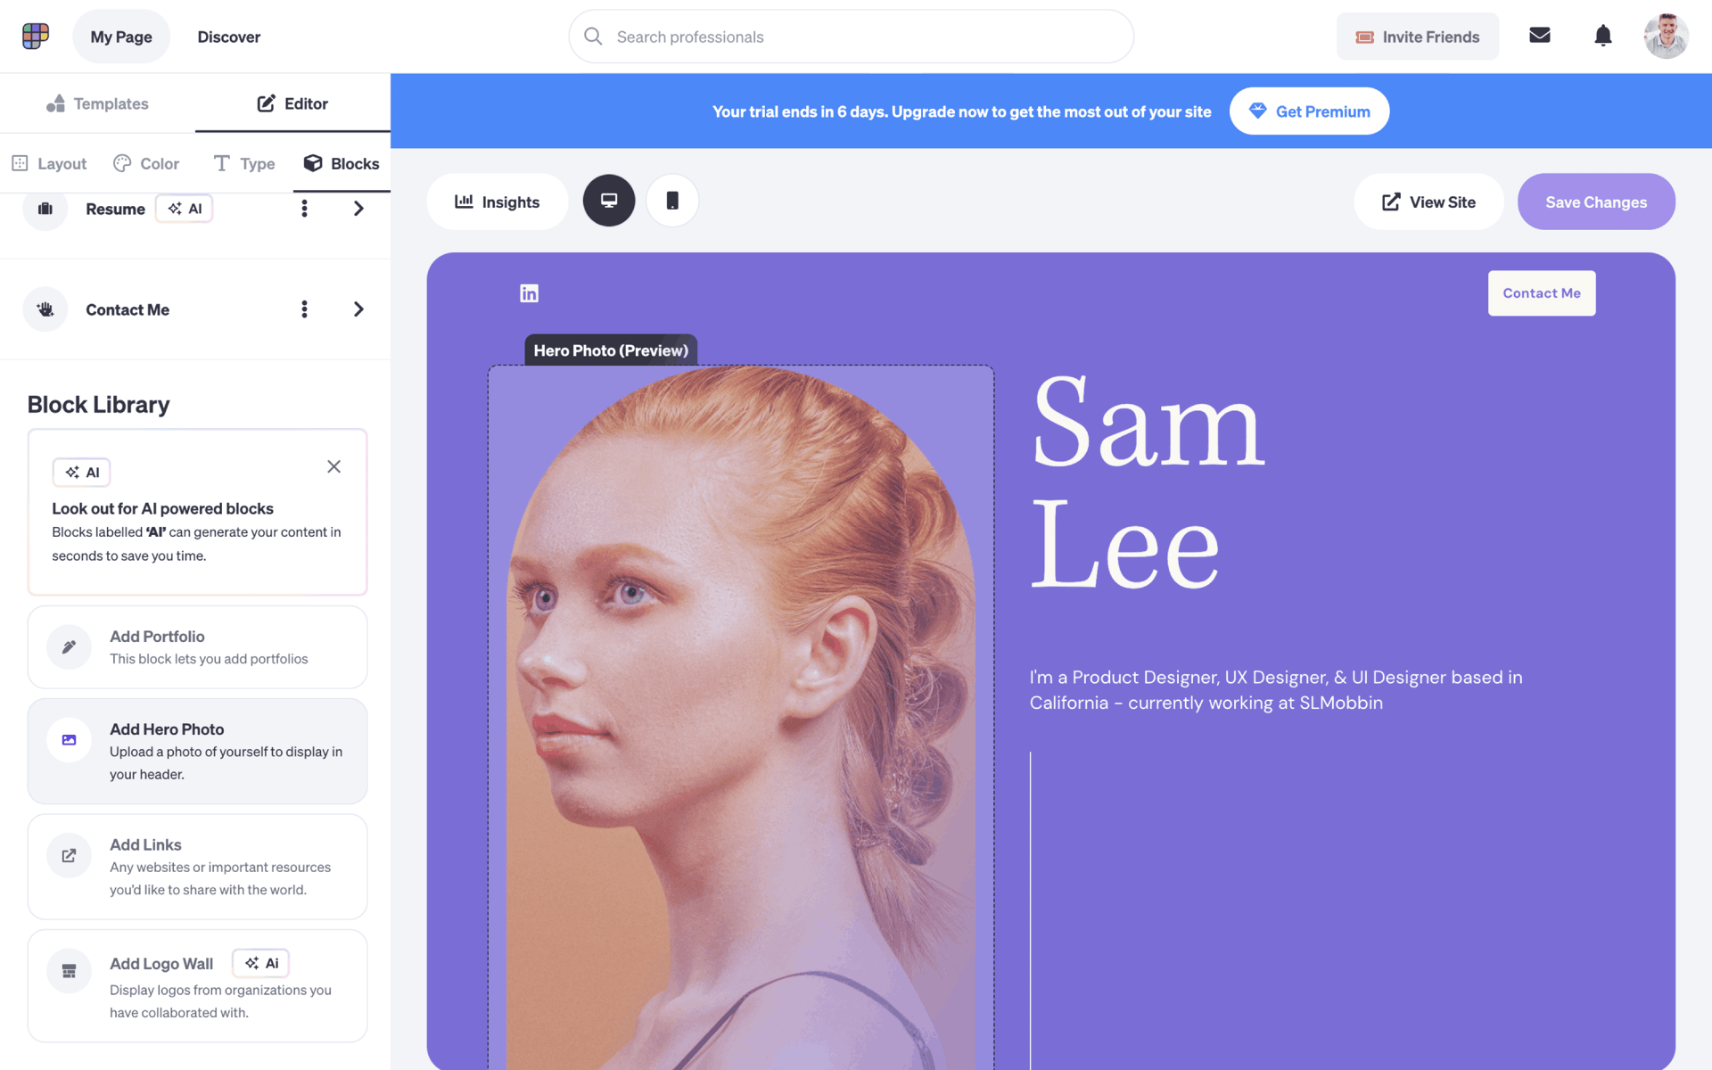Open the Discover tab
Viewport: 1712px width, 1070px height.
coord(229,37)
